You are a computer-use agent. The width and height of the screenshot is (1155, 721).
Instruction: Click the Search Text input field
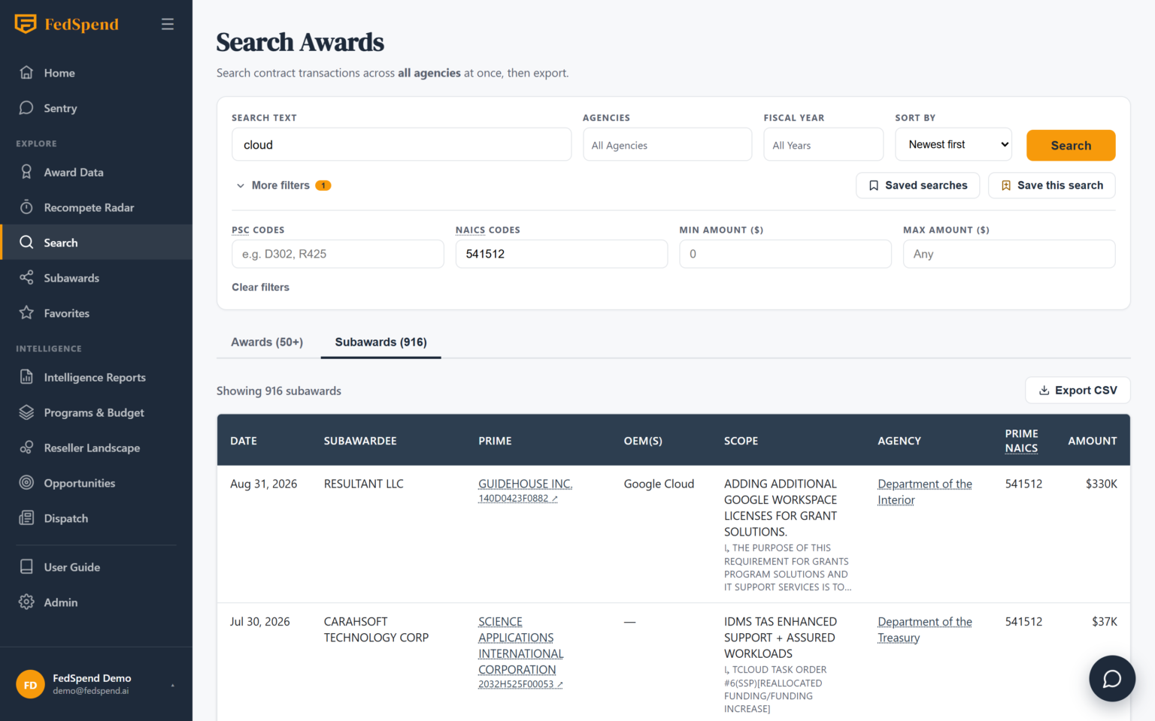pos(402,145)
